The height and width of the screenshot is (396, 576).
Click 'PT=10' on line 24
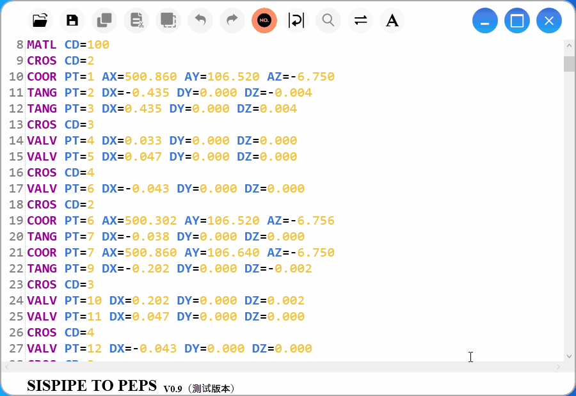(83, 301)
